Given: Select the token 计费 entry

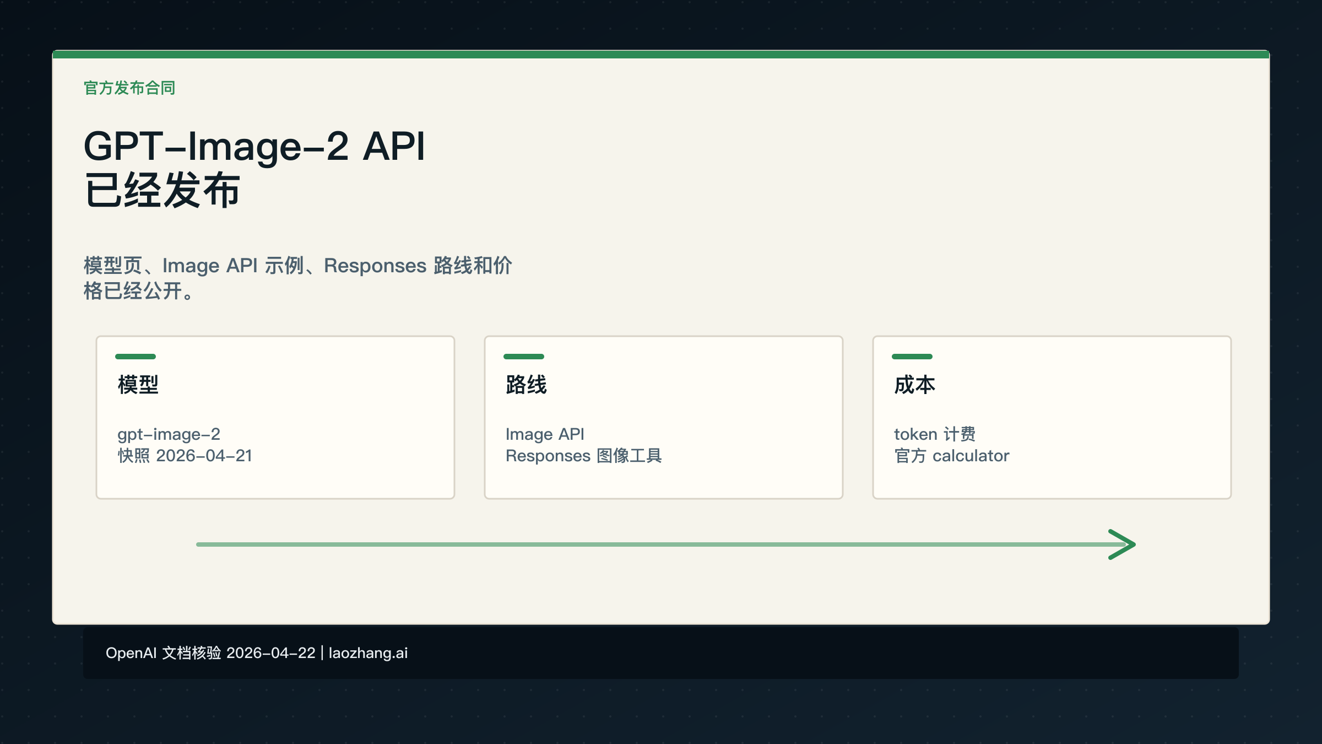Looking at the screenshot, I should (x=935, y=434).
